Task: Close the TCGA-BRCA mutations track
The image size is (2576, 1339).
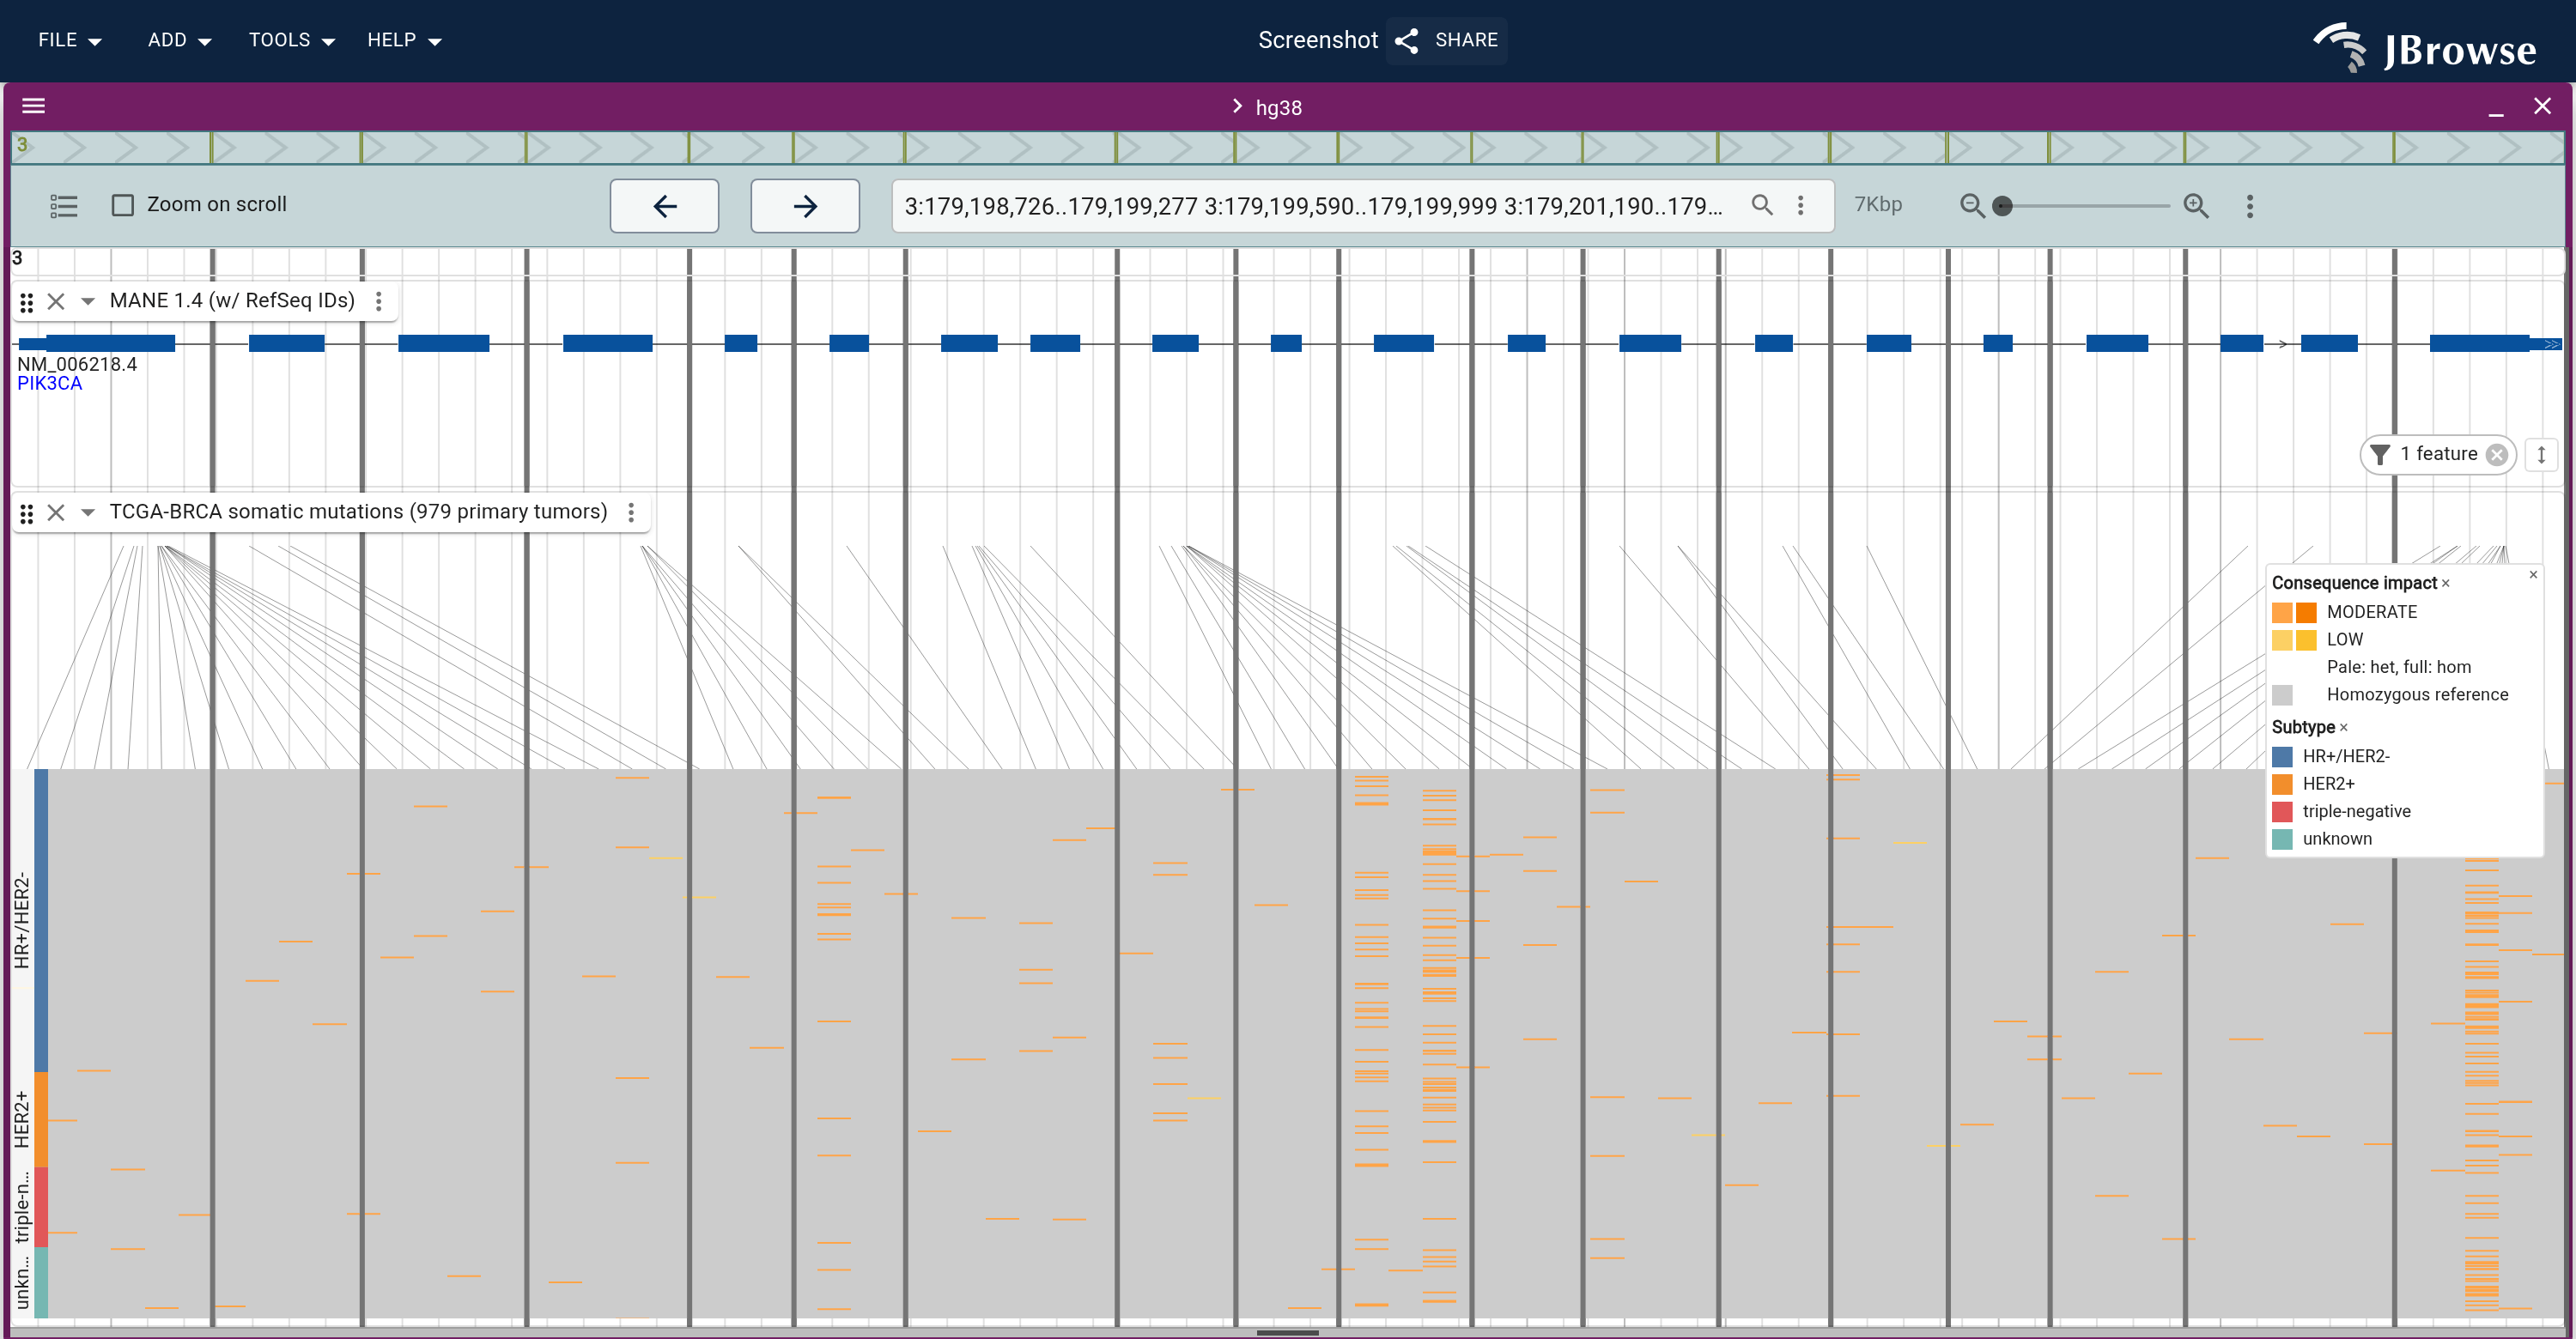Action: 56,512
